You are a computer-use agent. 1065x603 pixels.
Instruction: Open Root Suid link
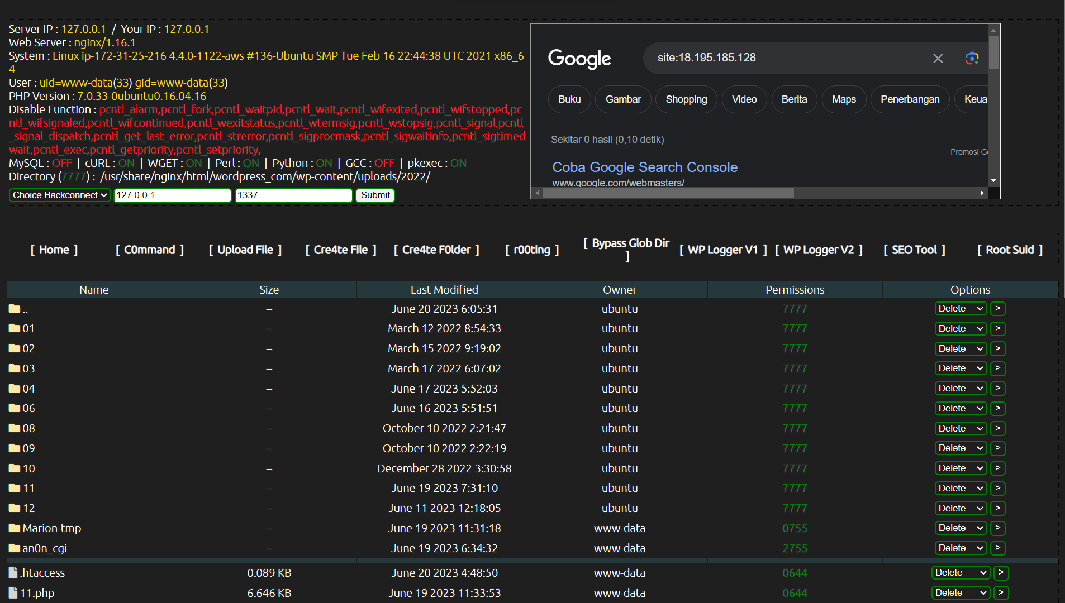[x=1010, y=250]
